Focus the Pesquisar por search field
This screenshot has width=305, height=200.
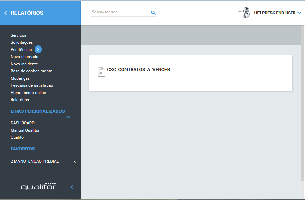120,13
